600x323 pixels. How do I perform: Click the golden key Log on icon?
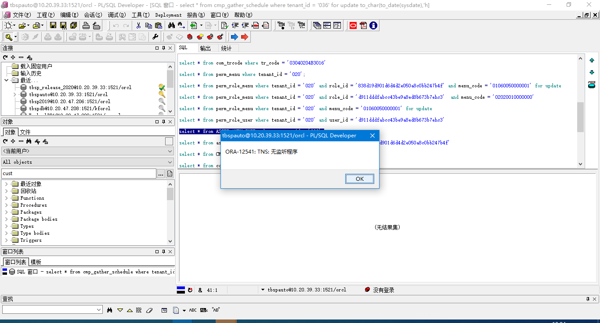tap(9, 37)
